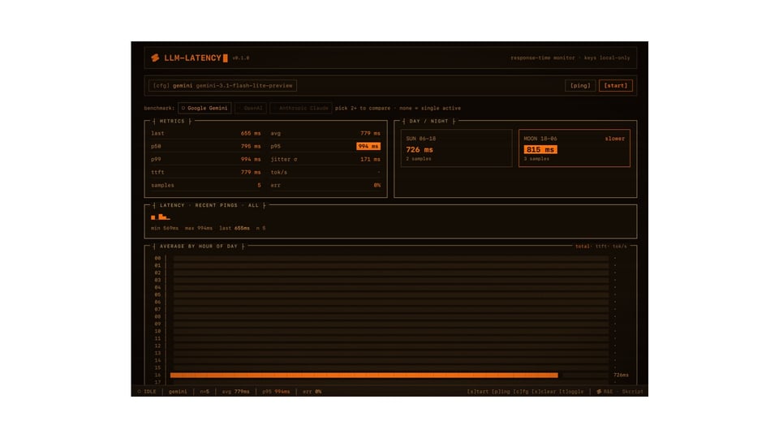The height and width of the screenshot is (438, 779).
Task: Click hour label 00 in hourly chart
Action: 157,258
